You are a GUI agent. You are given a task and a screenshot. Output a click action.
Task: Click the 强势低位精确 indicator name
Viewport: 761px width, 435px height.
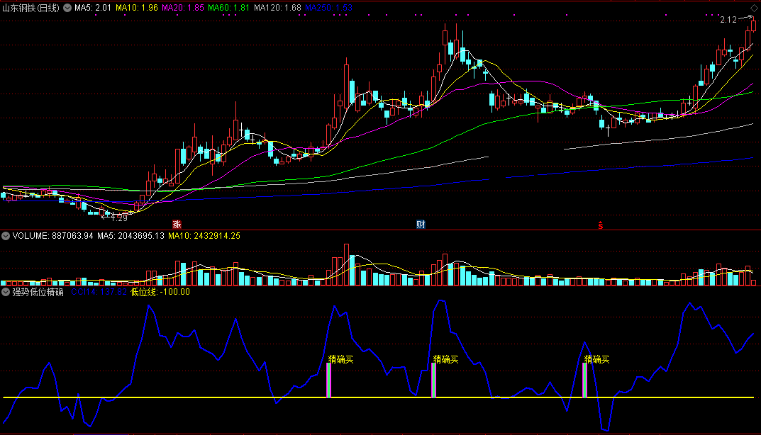[x=38, y=292]
